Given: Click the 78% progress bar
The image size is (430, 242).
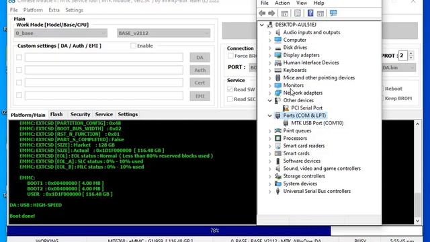Looking at the screenshot, I should tap(214, 231).
